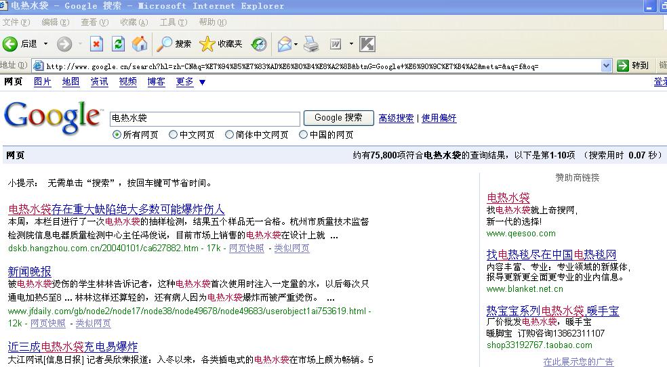Screen dimensions: 667x367
Task: Open Favorites with the star icon
Action: (207, 44)
